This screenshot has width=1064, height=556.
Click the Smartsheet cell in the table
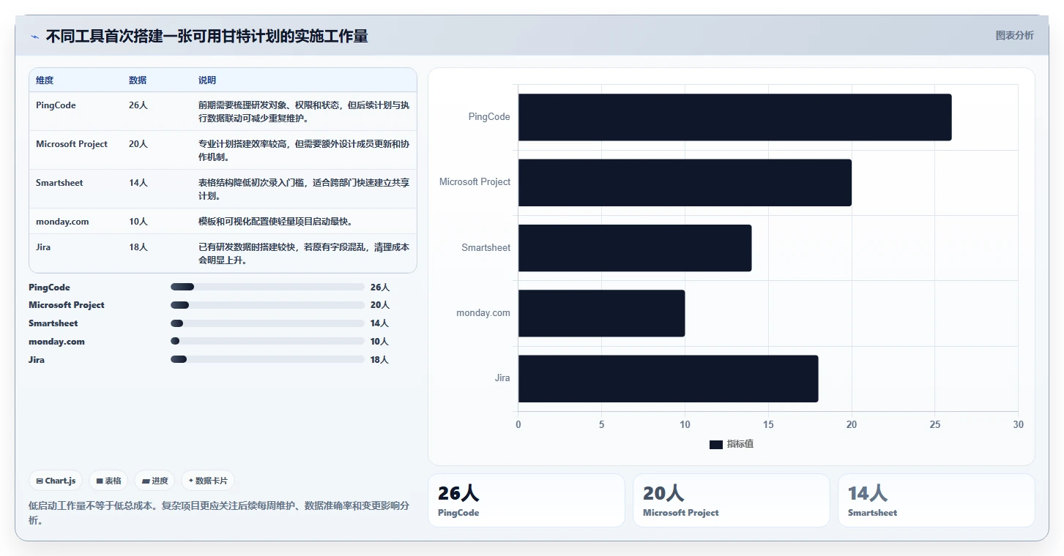pyautogui.click(x=59, y=183)
